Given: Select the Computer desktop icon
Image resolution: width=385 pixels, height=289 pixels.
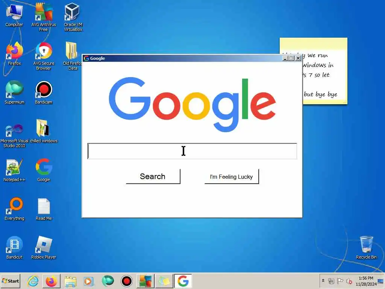Looking at the screenshot, I should pyautogui.click(x=14, y=15).
